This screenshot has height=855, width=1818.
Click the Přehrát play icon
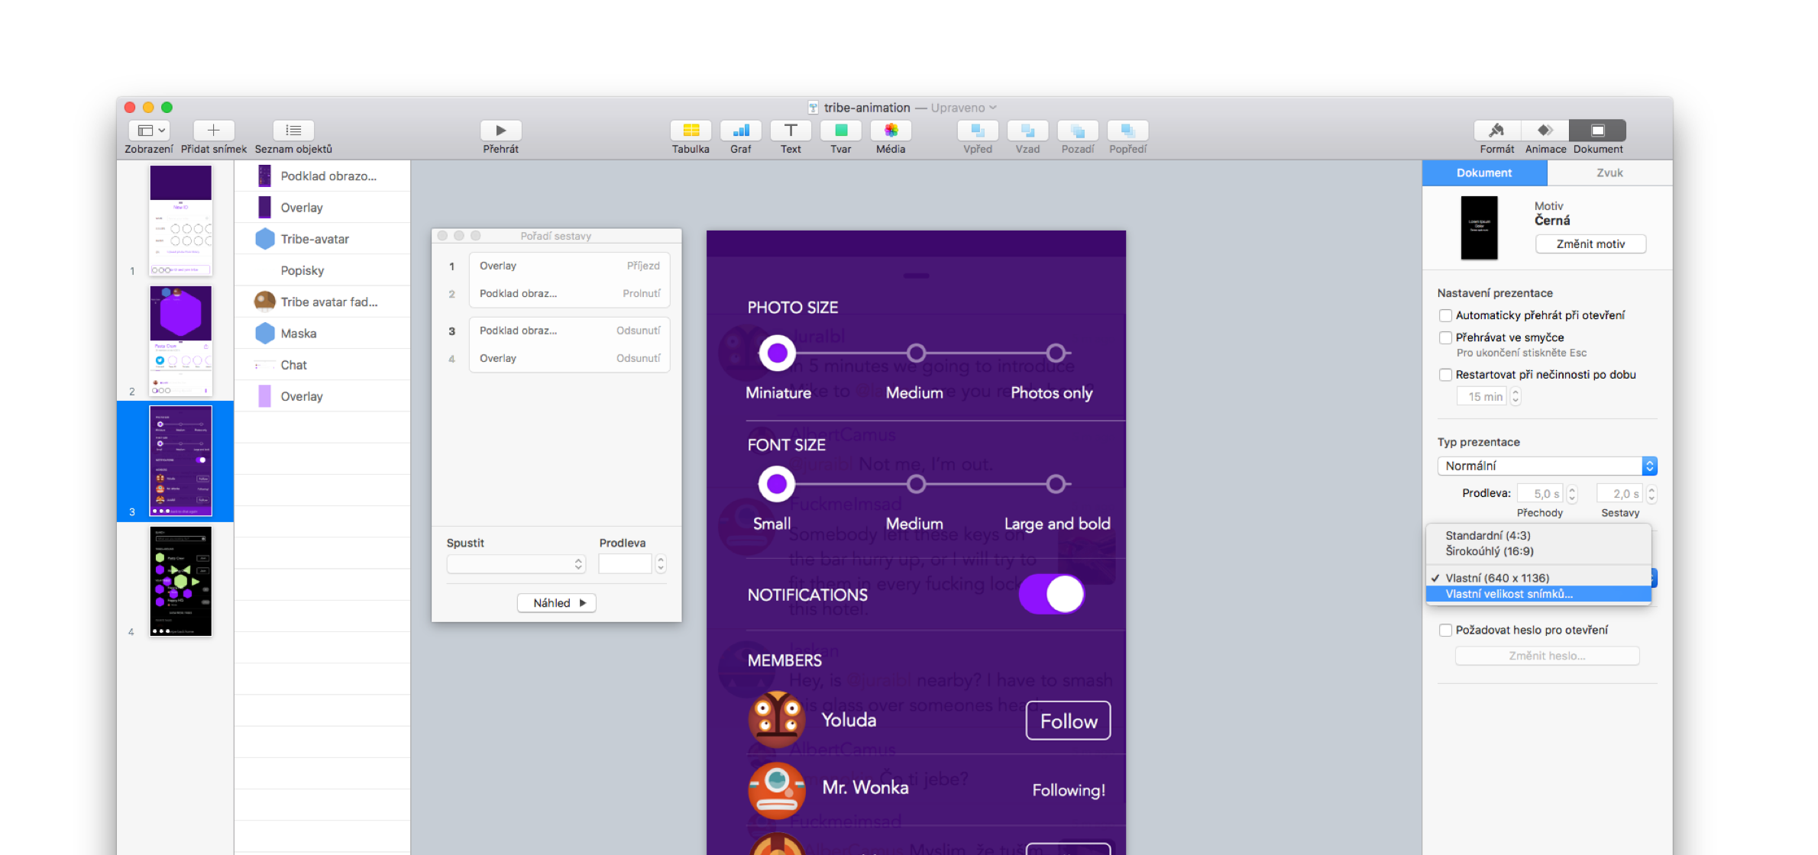coord(500,131)
